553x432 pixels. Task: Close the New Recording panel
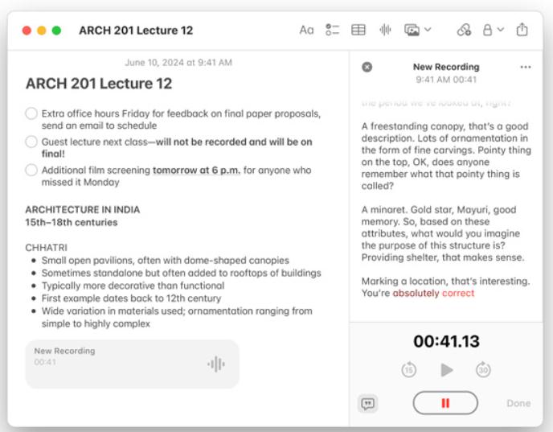pyautogui.click(x=367, y=68)
